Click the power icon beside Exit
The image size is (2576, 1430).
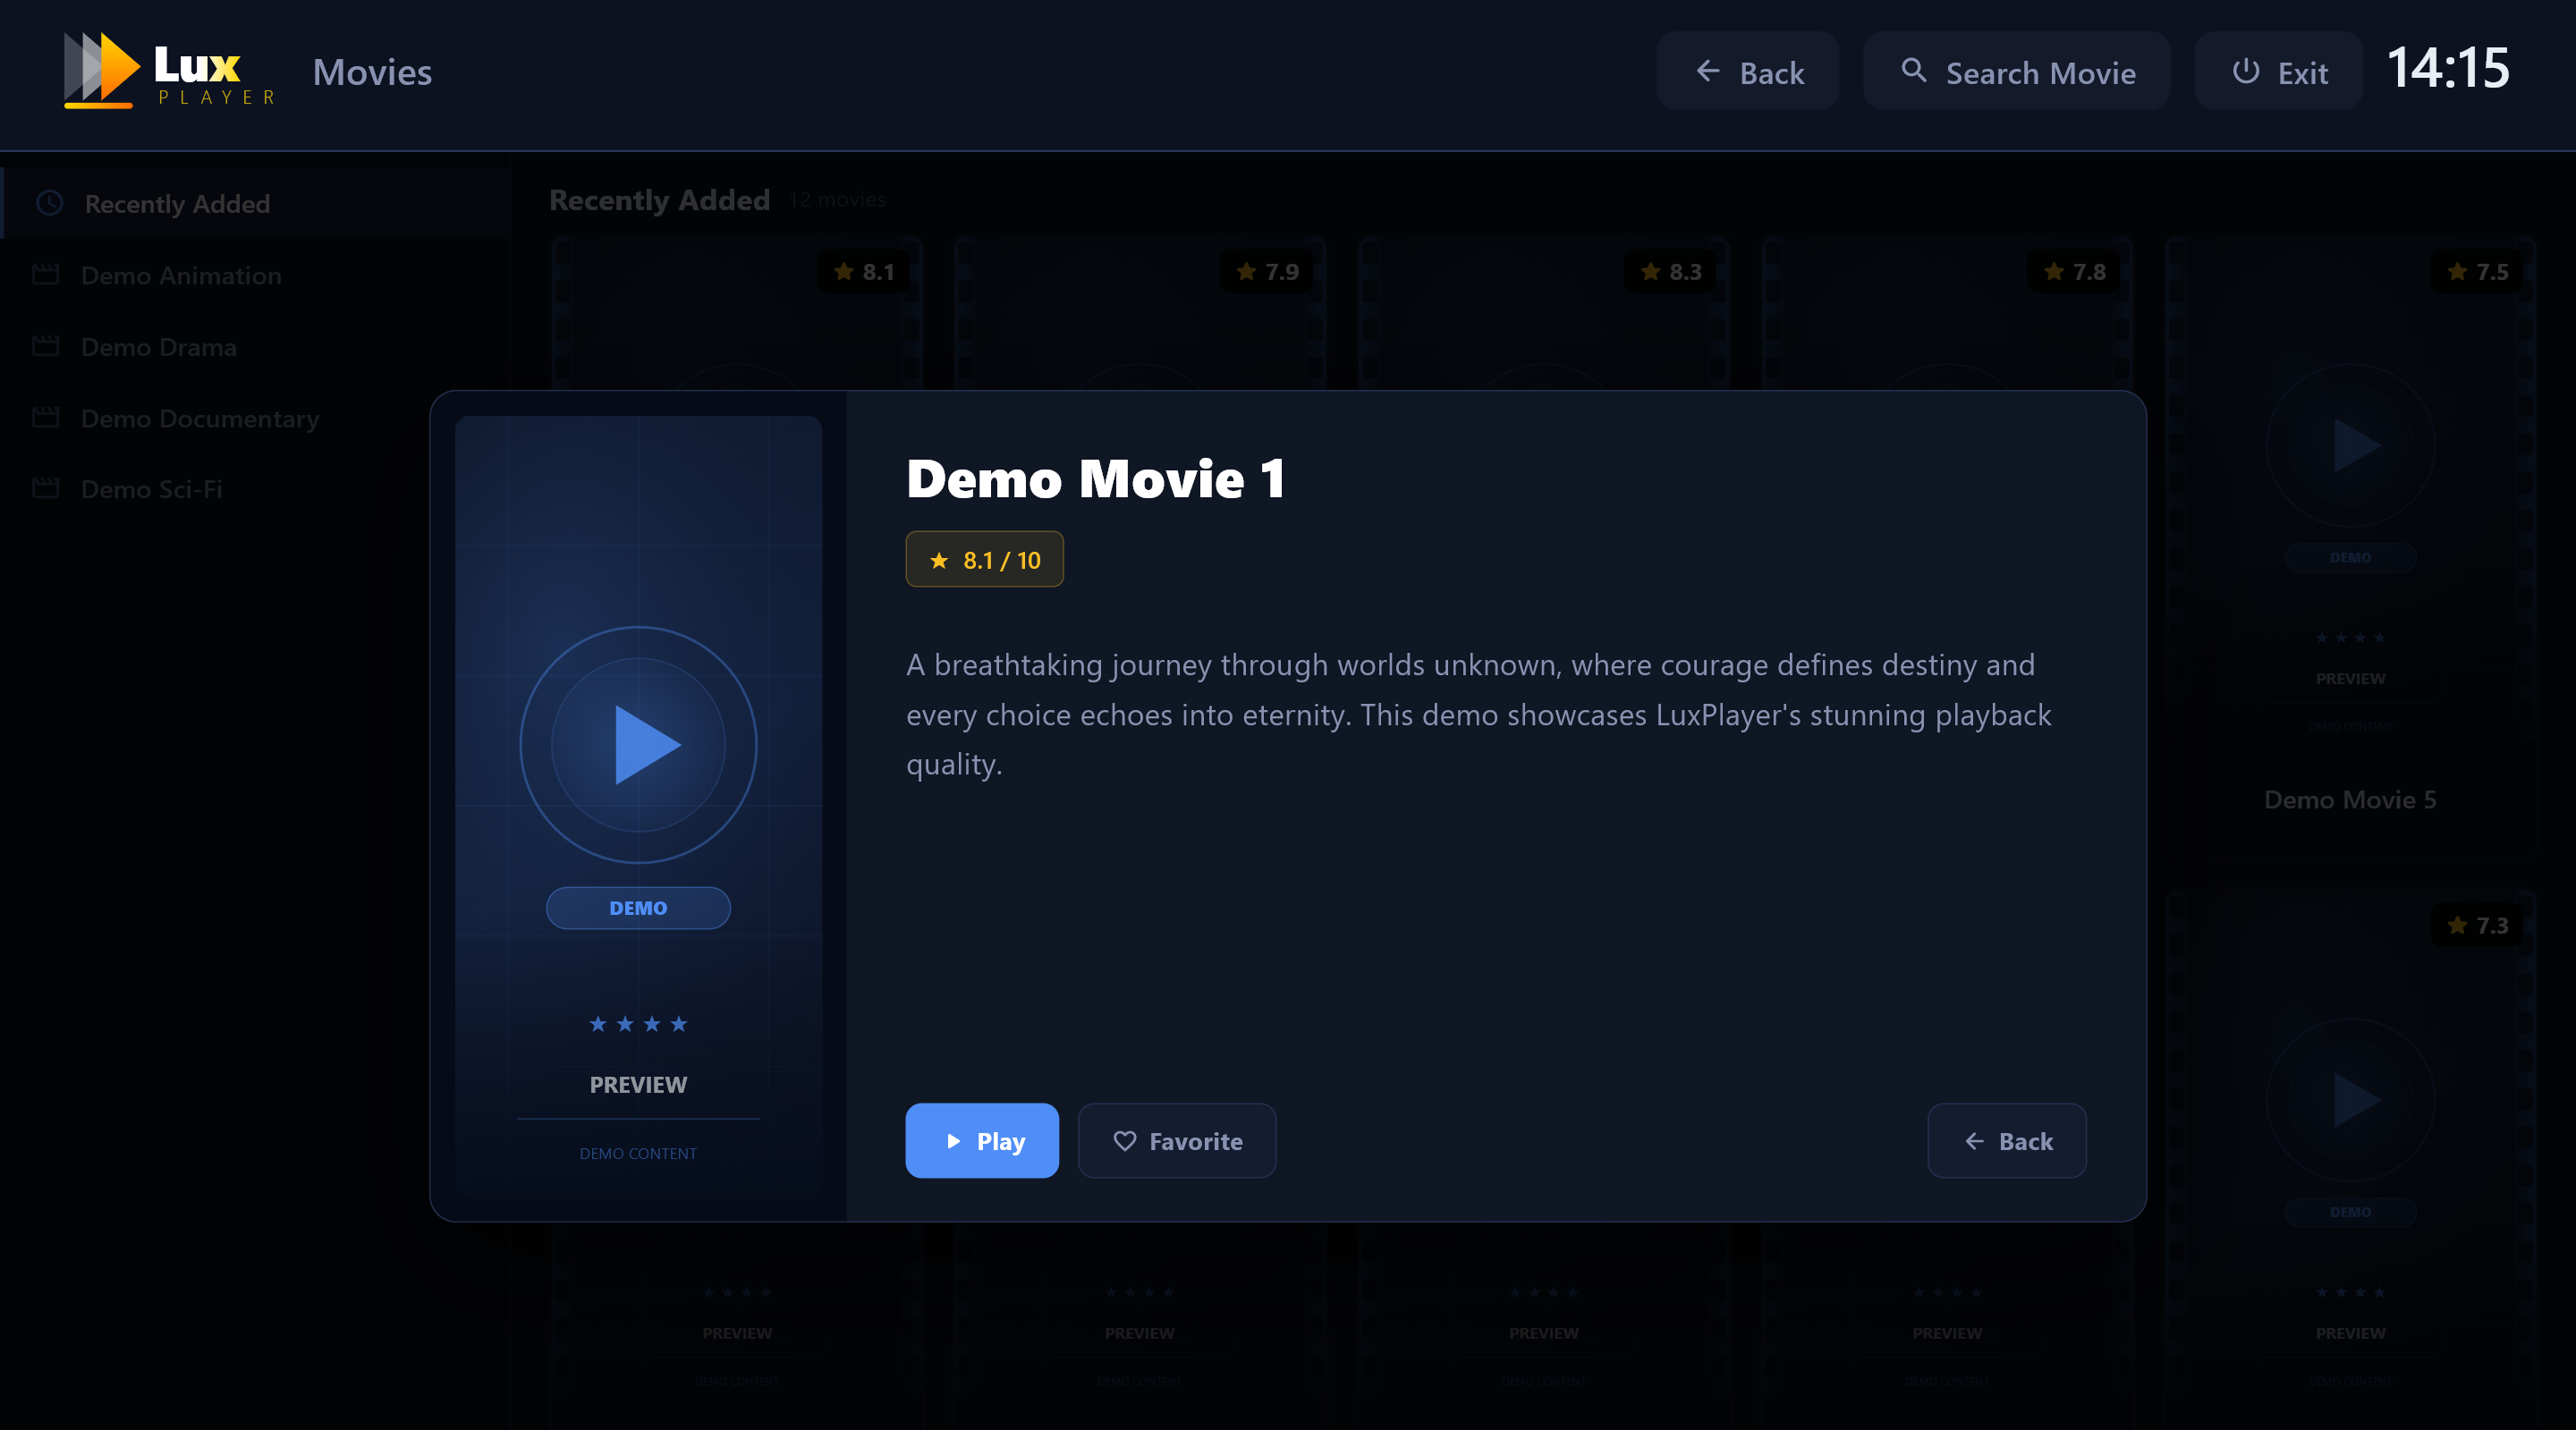[x=2245, y=71]
